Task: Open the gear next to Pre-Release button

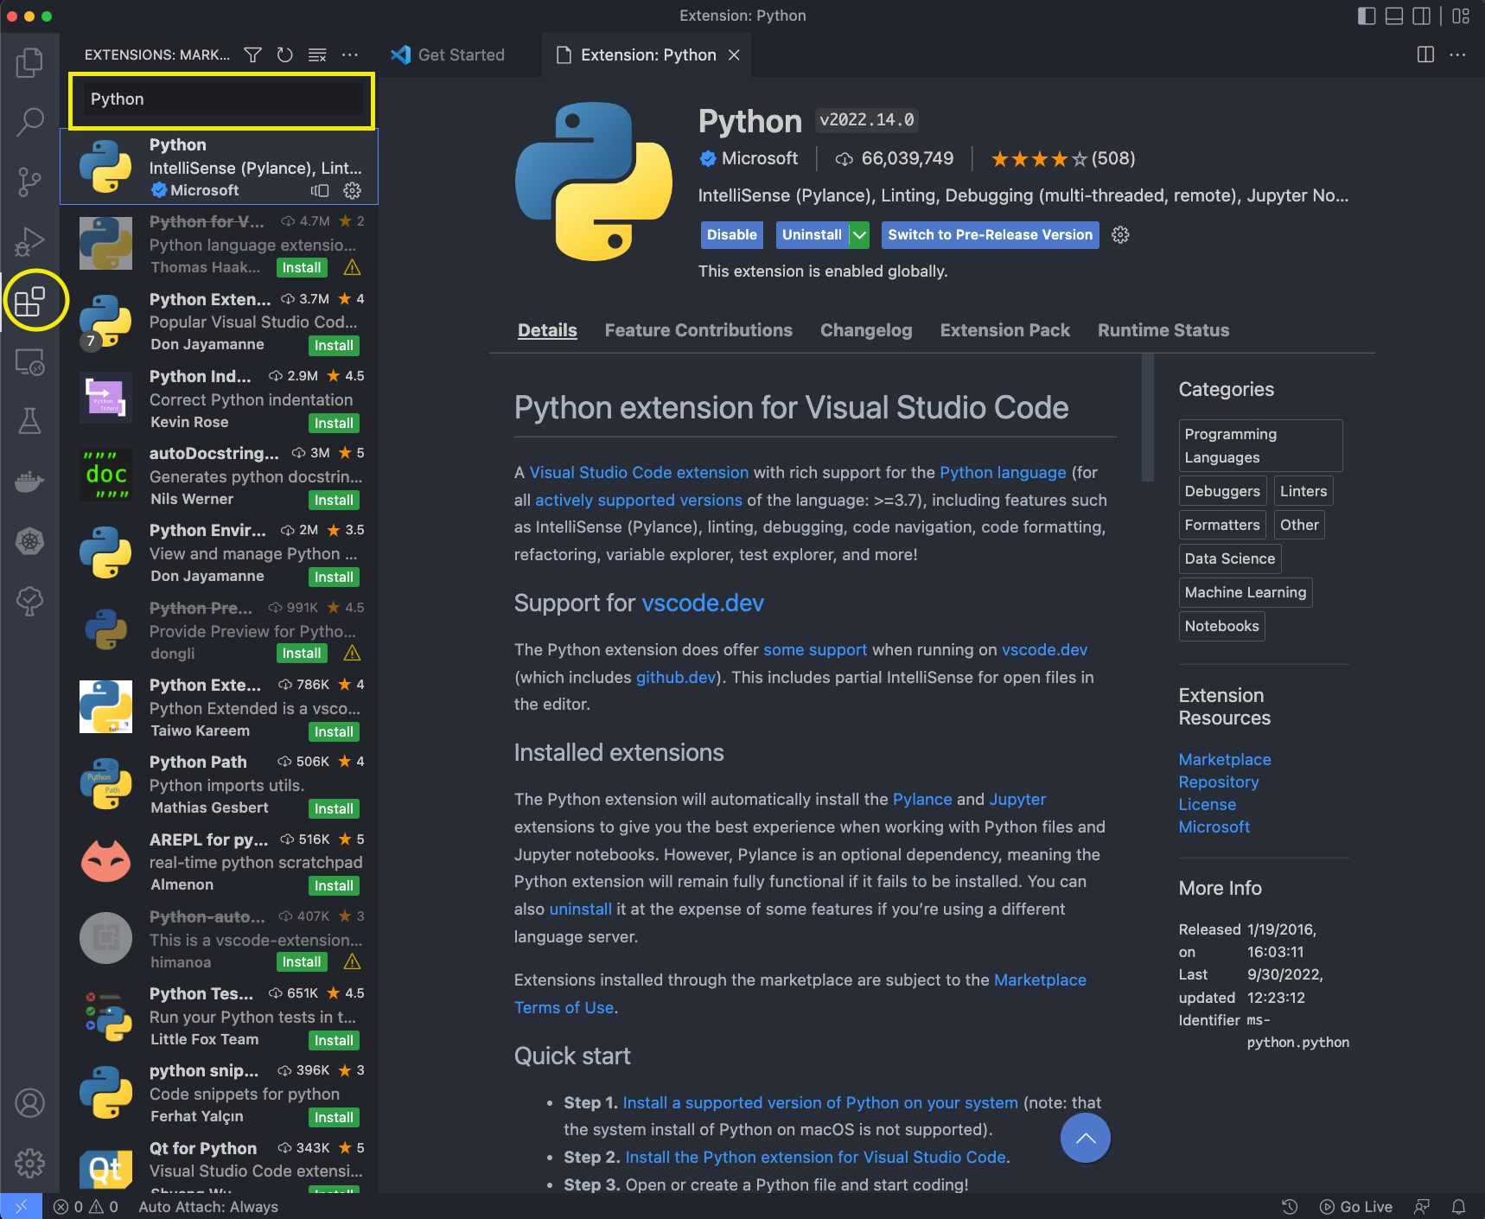Action: [x=1120, y=235]
